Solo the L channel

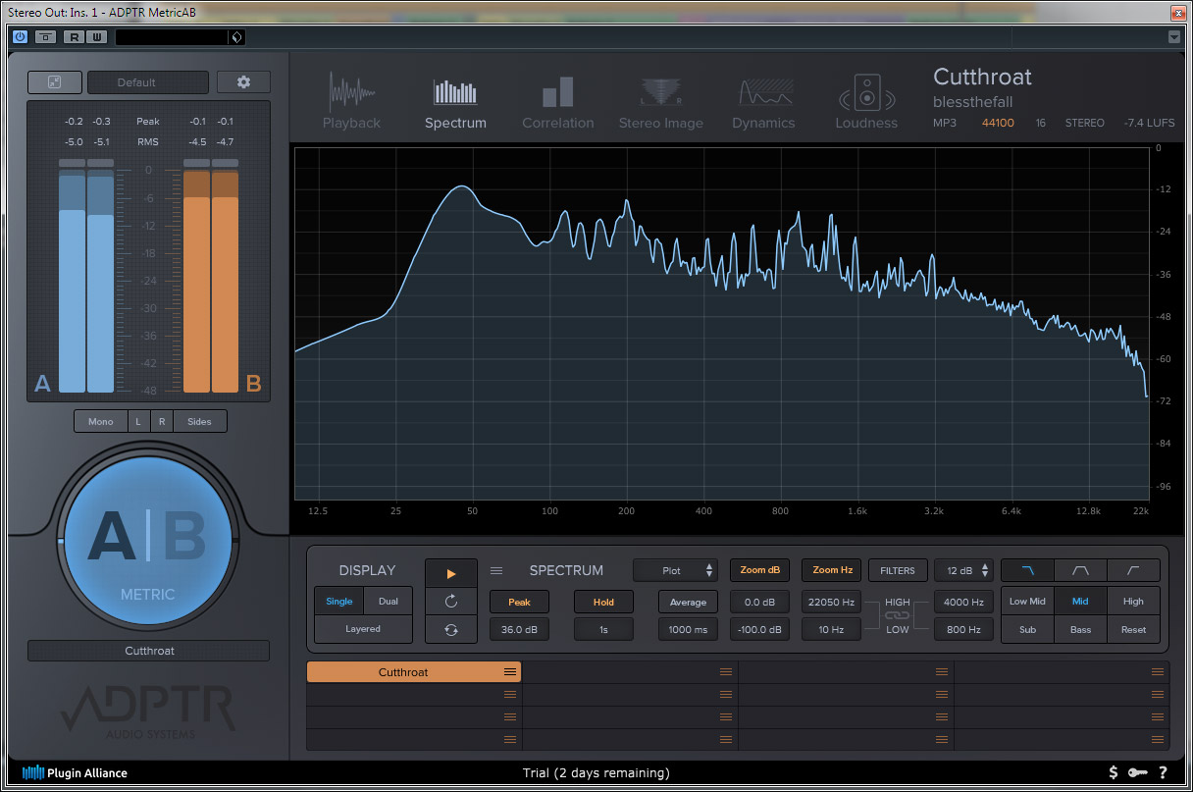click(x=137, y=421)
